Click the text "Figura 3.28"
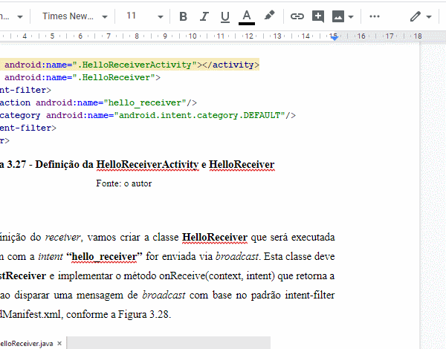Viewport: 446px width, 349px height. (143, 314)
